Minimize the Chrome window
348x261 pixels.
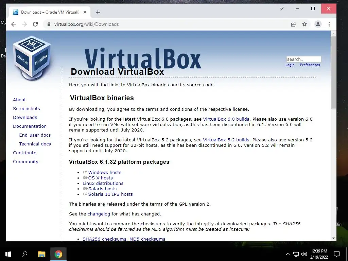click(297, 8)
